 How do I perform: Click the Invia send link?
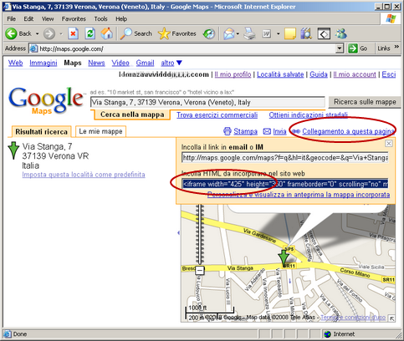(275, 131)
